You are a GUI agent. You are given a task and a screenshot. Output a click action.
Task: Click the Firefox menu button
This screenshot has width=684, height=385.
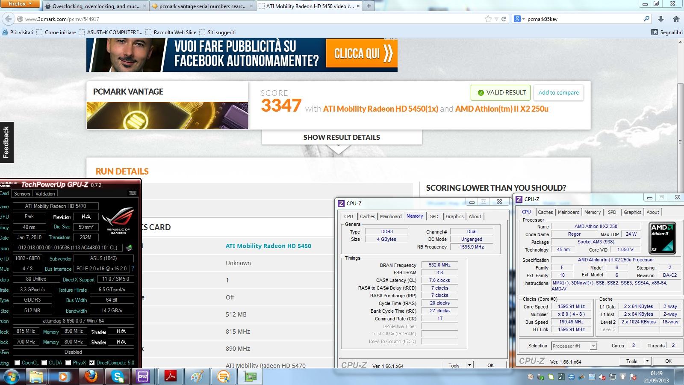coord(21,4)
